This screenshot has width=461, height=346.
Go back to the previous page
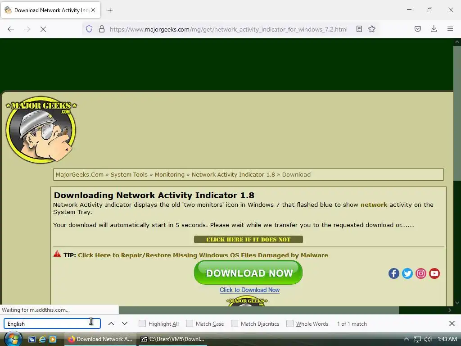tap(11, 29)
